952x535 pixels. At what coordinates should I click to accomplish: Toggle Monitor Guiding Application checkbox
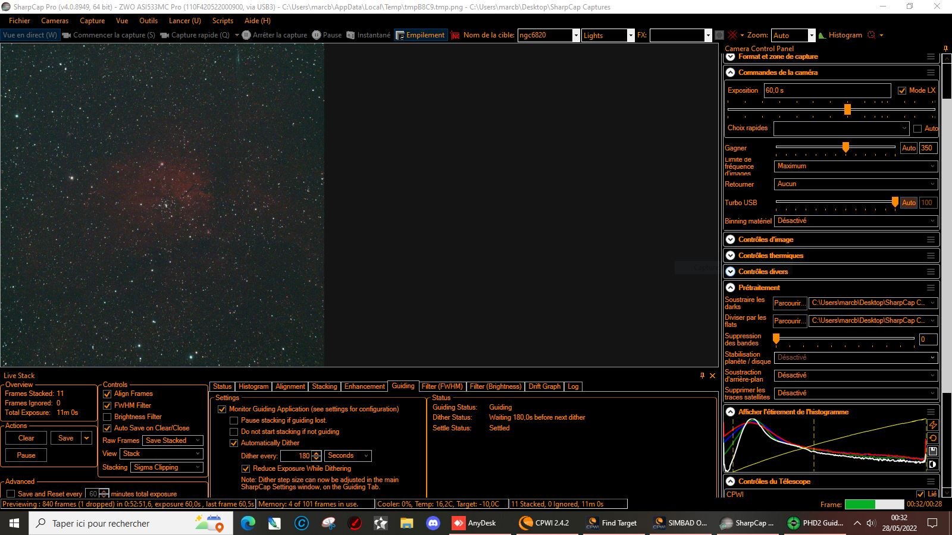point(222,409)
